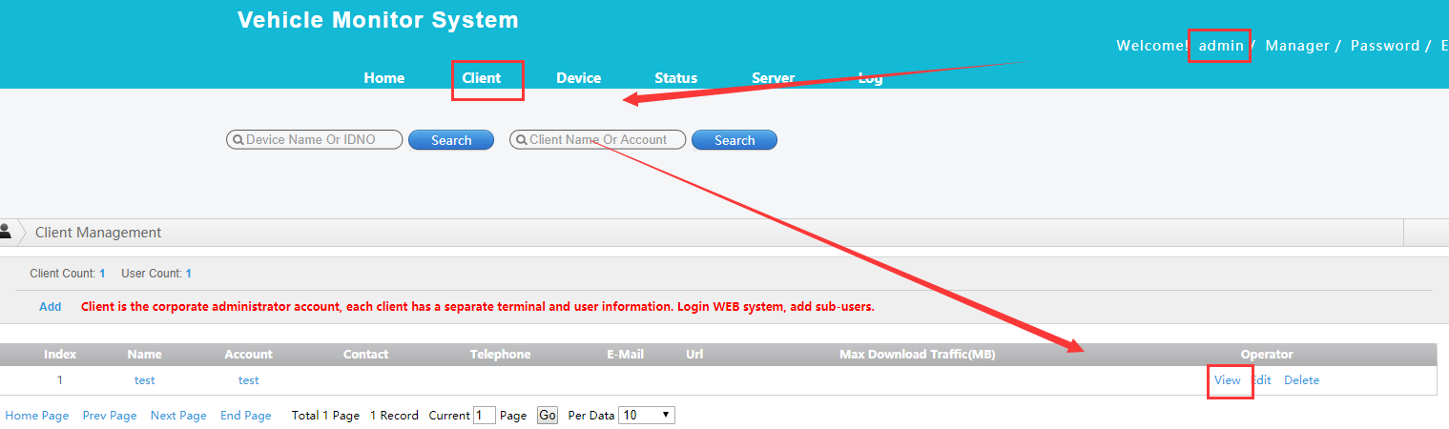Open the Manager link in header
1449x429 pixels.
pos(1297,46)
